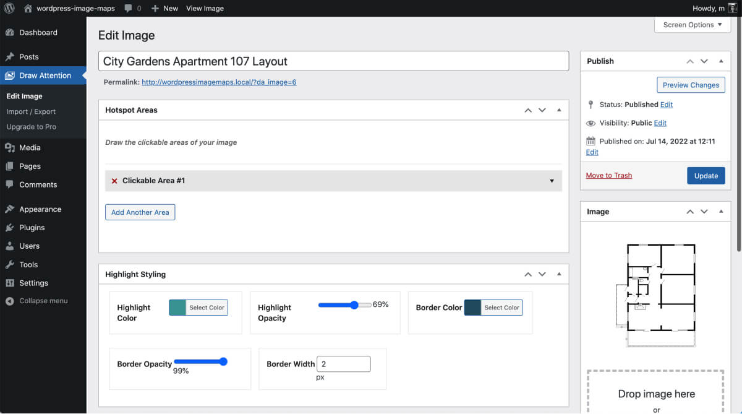Click the Highlight Color teal swatch
Image resolution: width=742 pixels, height=414 pixels.
click(x=177, y=308)
